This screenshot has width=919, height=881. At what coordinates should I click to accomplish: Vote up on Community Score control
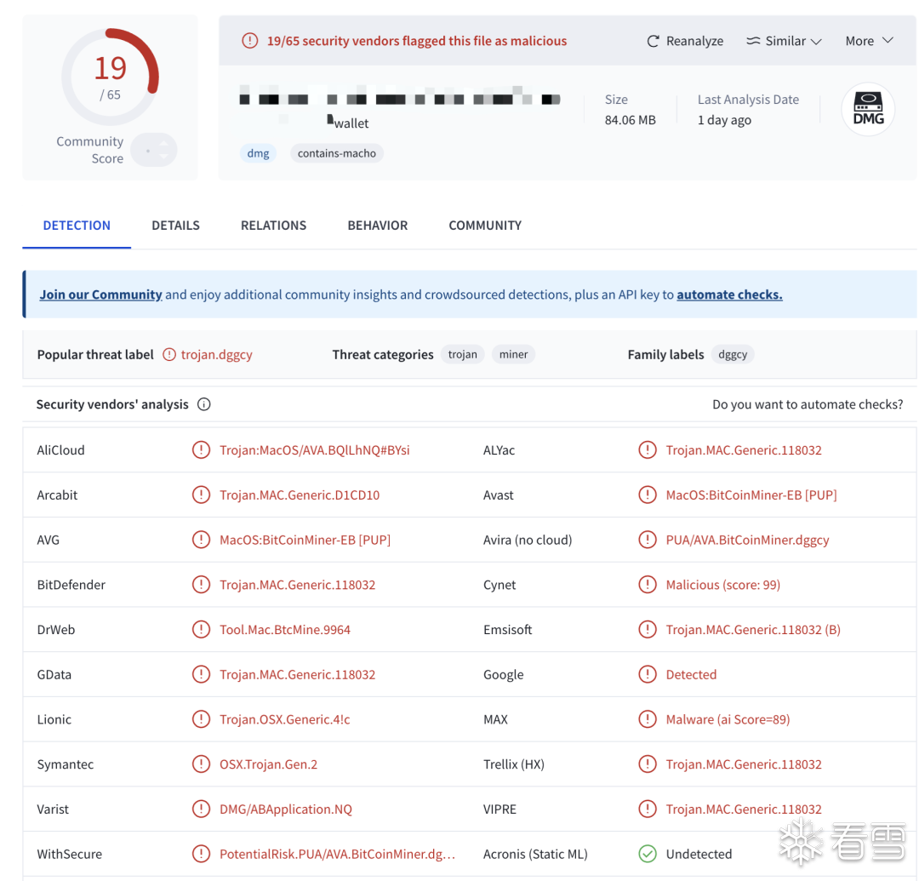point(164,142)
